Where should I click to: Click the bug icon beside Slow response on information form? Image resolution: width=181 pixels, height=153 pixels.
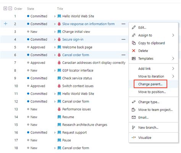coord(59,24)
